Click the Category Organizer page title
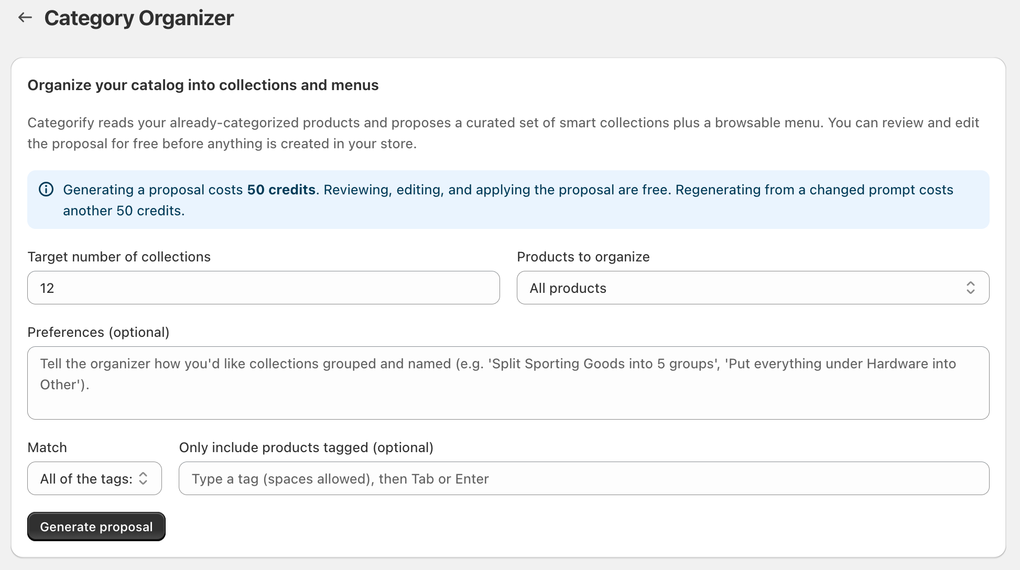This screenshot has width=1020, height=570. 139,18
